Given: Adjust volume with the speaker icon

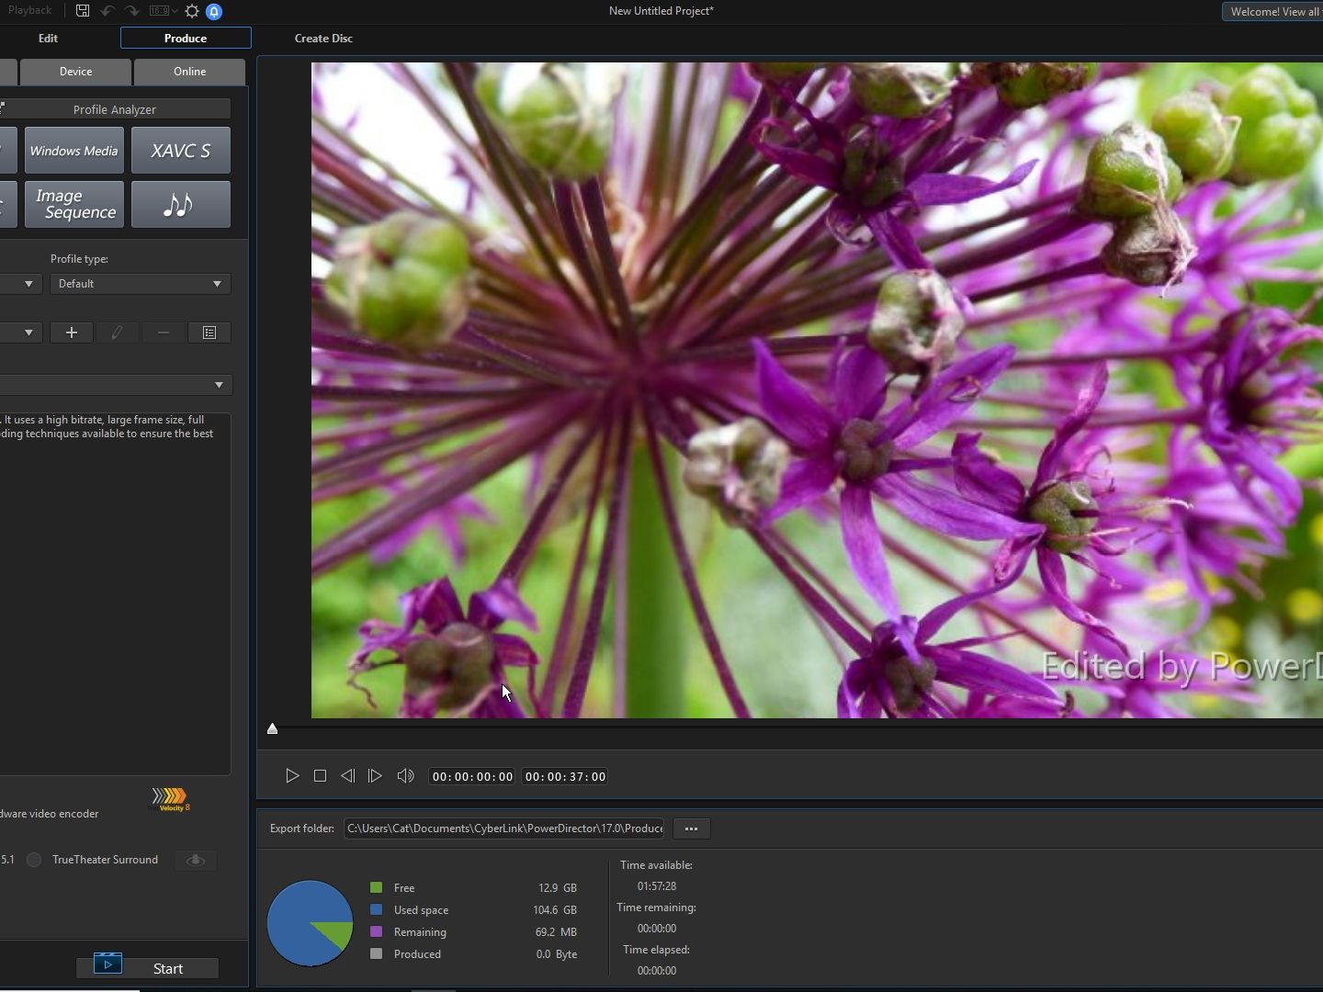Looking at the screenshot, I should pyautogui.click(x=405, y=776).
